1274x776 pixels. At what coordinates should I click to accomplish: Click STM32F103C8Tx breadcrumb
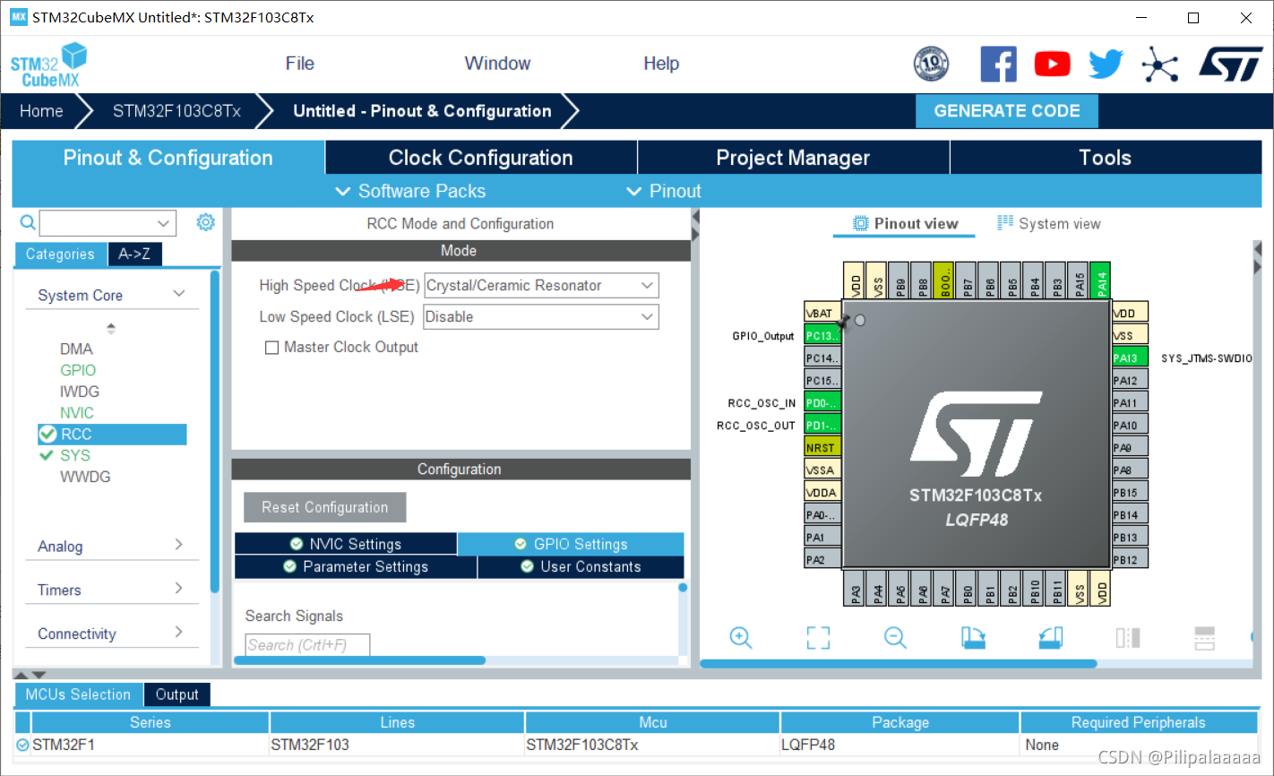click(x=176, y=111)
